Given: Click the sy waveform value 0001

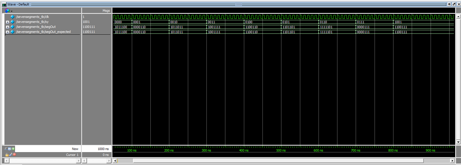Looking at the screenshot, I should tap(137, 22).
